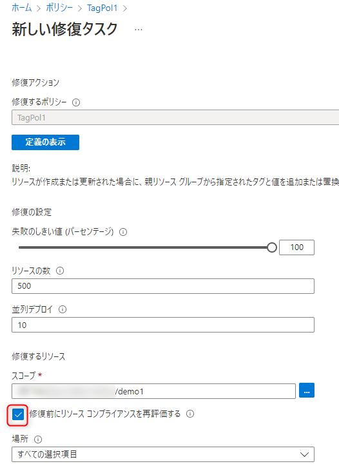
Task: Click info icon next to 場所
Action: coord(38,439)
